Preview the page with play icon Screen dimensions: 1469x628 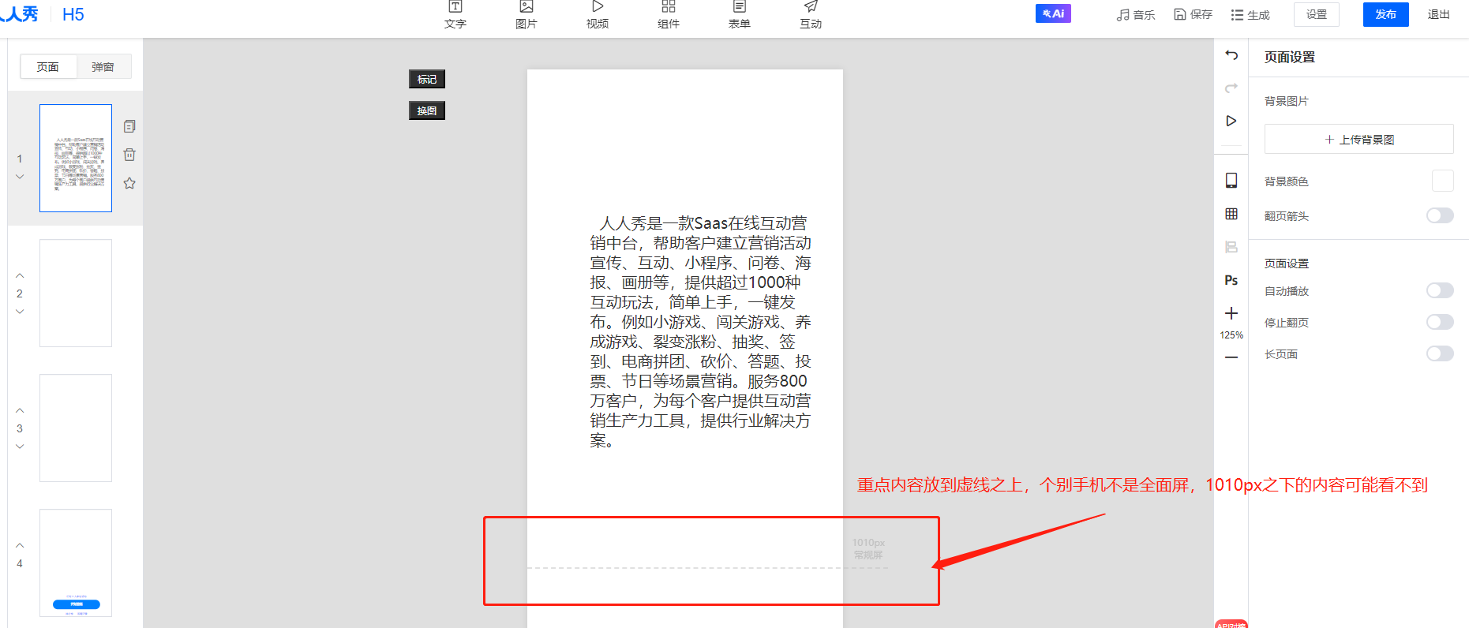click(x=1231, y=121)
